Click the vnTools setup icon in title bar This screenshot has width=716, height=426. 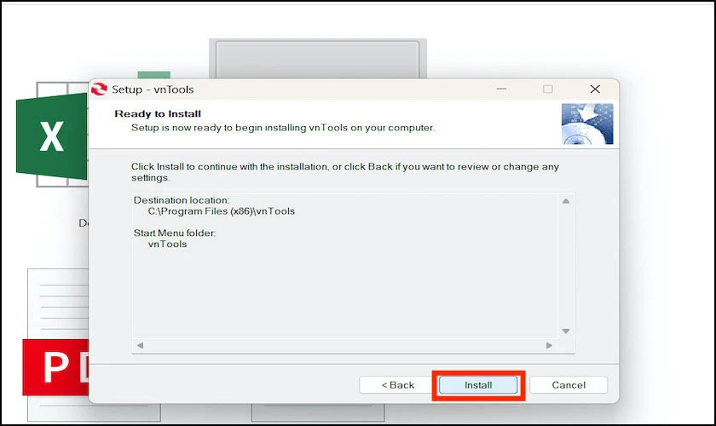[x=99, y=89]
